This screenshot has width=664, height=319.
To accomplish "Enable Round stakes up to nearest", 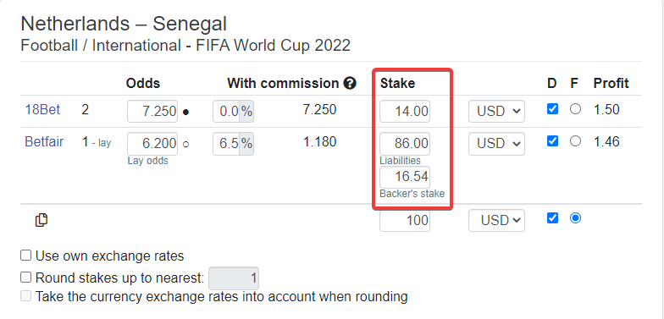I will pos(25,278).
